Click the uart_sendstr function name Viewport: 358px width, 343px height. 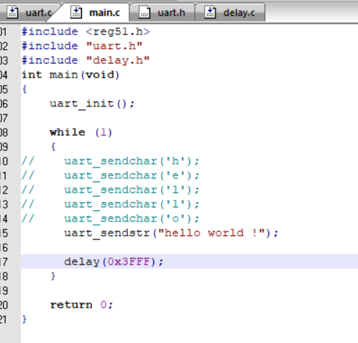click(x=107, y=234)
